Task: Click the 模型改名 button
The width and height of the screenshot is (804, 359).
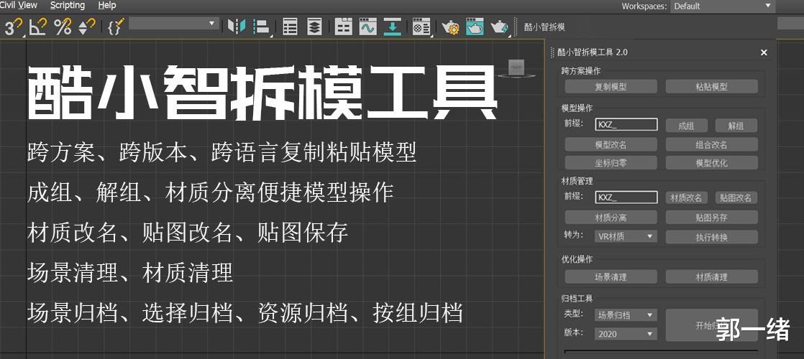Action: [611, 144]
